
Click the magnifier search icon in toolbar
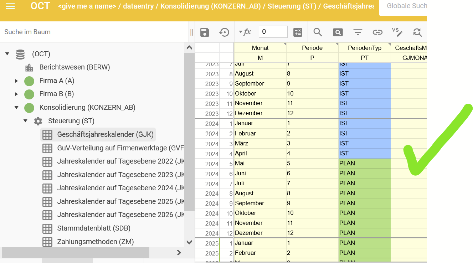click(x=318, y=32)
